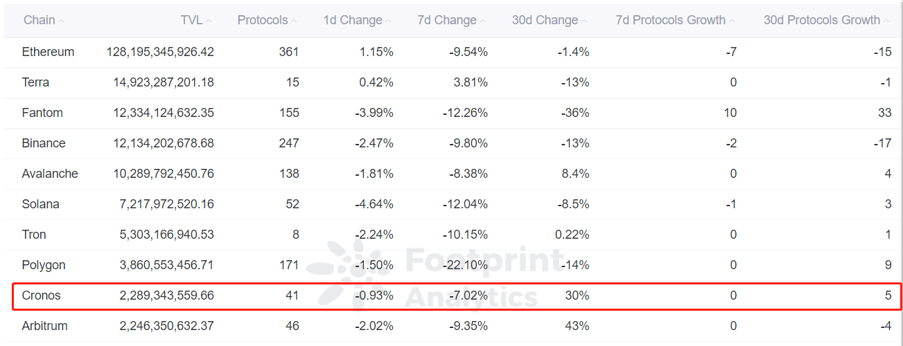The width and height of the screenshot is (903, 346).
Task: Select the highlighted Cronos chain name
Action: 42,295
